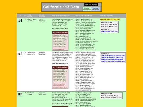The image size is (143, 107).
Task: Click 'CS: d. Herrera (Bakersf.) 18-2' line
Action: click(84, 87)
